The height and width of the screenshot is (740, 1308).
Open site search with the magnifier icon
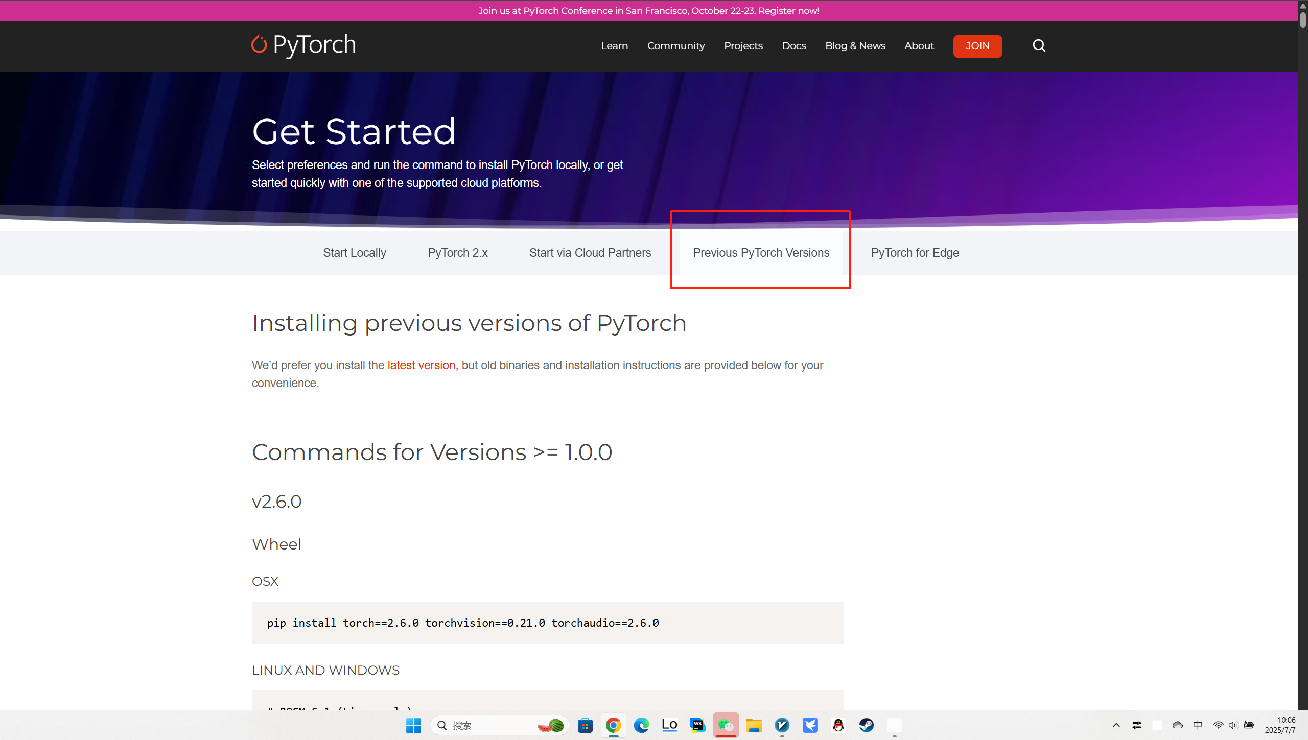point(1039,45)
